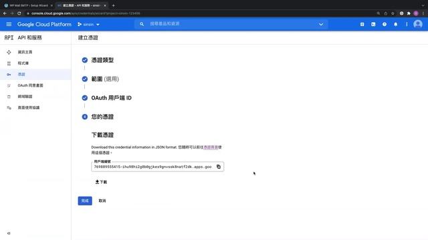Image resolution: width=428 pixels, height=240 pixels.
Task: Click the library sidebar icon
Action: tap(9, 63)
